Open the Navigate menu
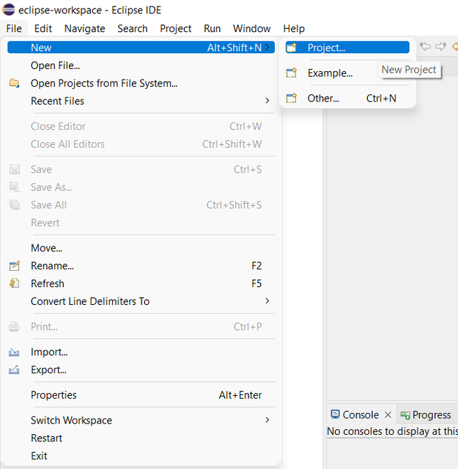Screen dimensions: 458x469 pyautogui.click(x=84, y=28)
